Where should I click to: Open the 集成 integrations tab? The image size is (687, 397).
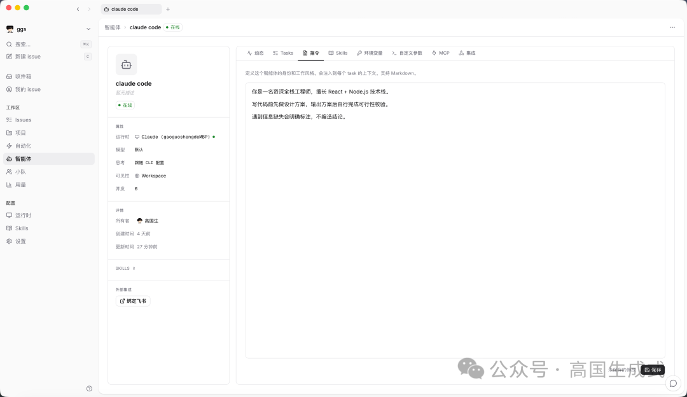click(467, 53)
